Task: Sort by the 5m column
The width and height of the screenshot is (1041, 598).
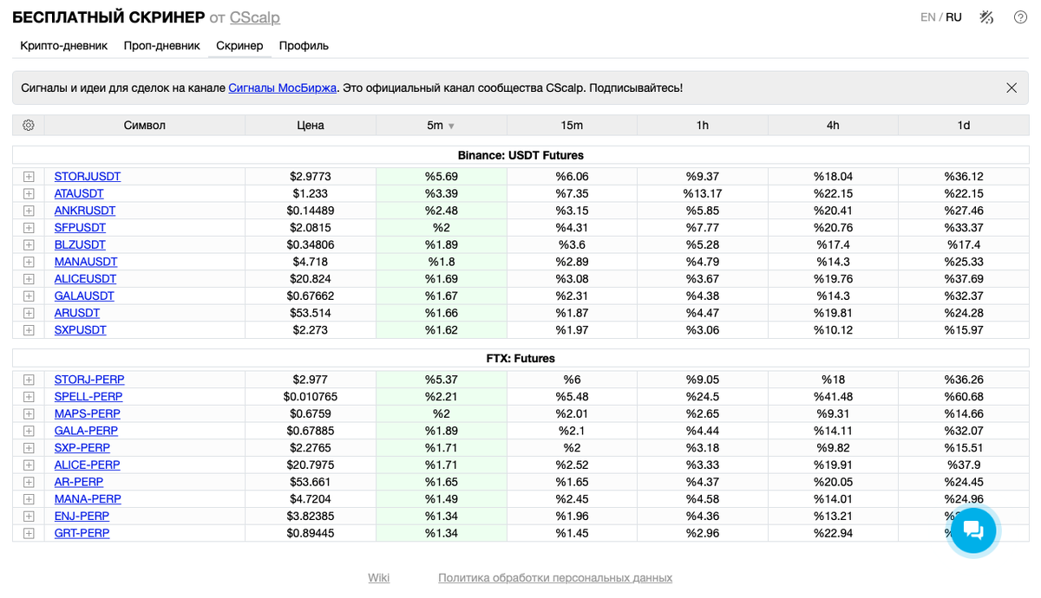Action: coord(441,126)
